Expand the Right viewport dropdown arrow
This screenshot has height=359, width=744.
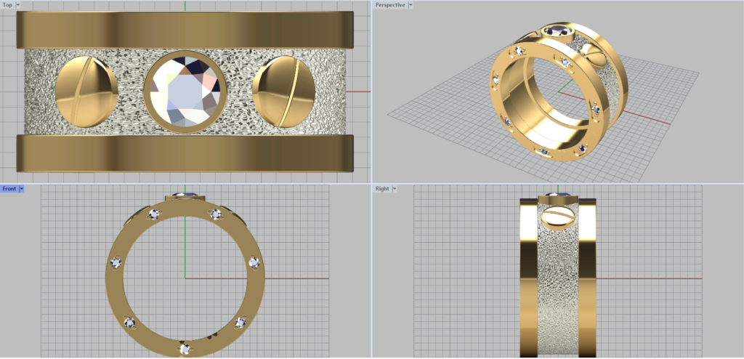point(395,189)
